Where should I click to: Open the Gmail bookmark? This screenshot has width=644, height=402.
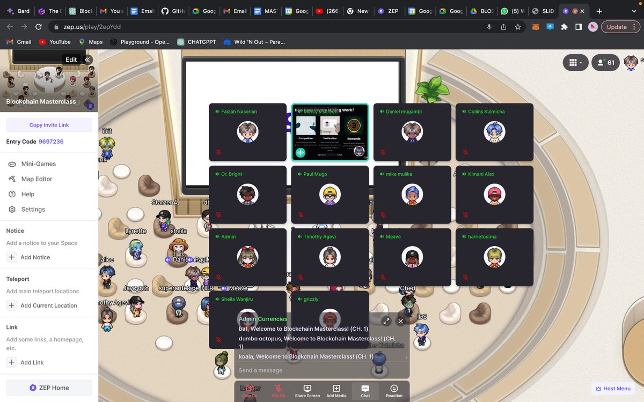click(19, 42)
